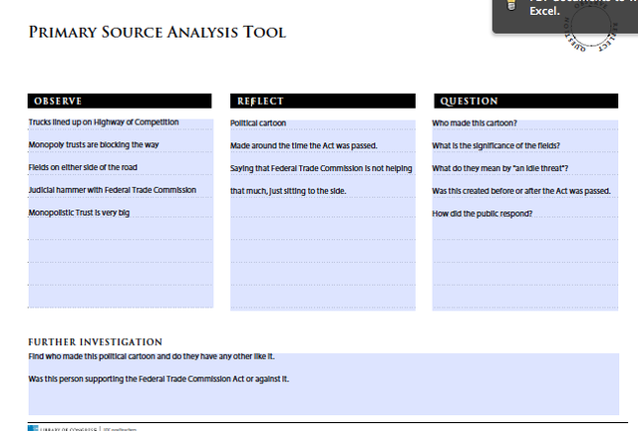Click the 'Primary Source Analysis Tool' title

pos(158,33)
